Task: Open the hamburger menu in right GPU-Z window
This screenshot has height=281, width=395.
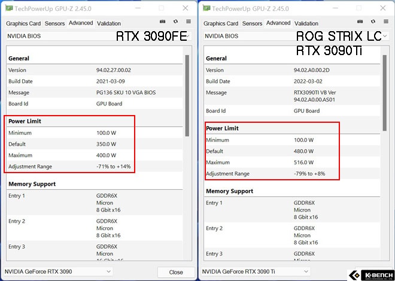Action: 386,22
